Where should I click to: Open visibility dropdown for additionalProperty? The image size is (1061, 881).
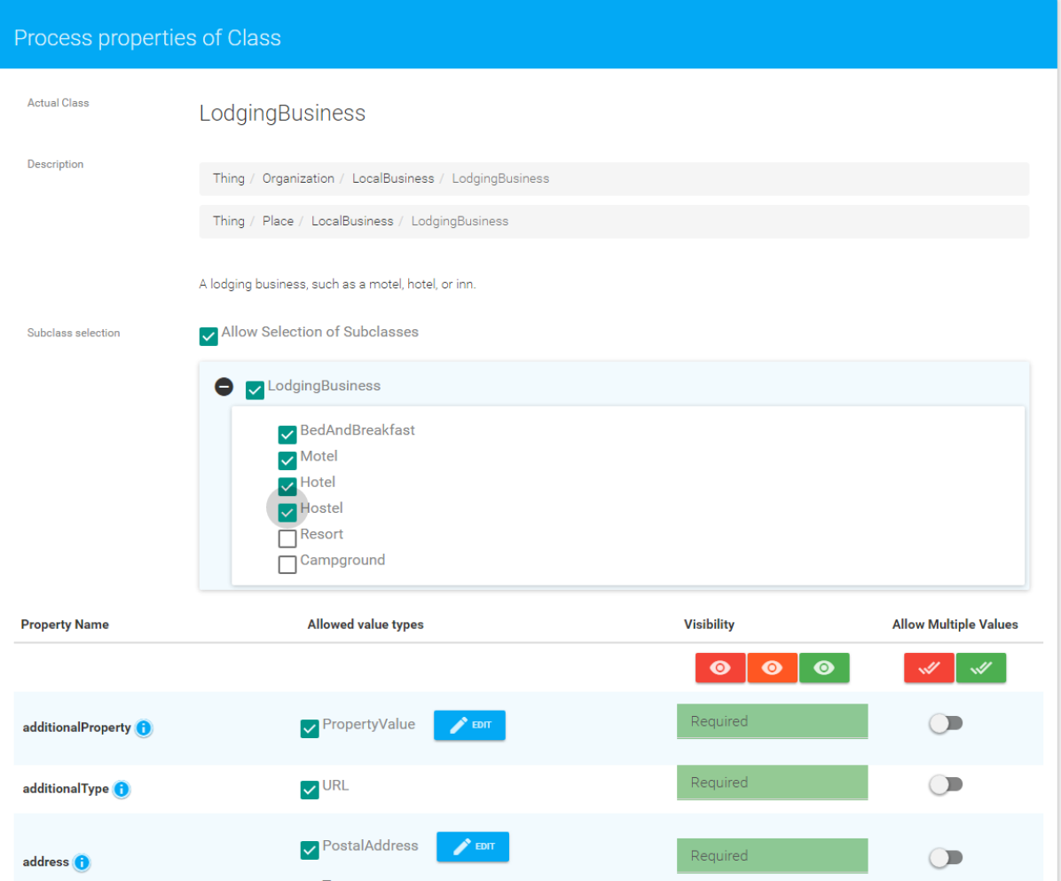click(x=772, y=721)
